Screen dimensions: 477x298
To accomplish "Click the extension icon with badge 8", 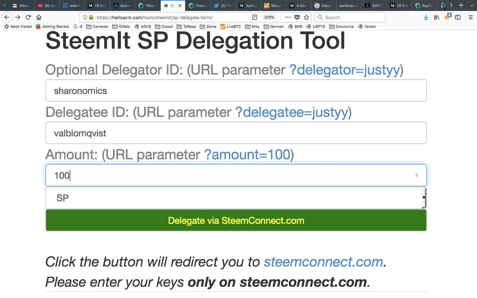I will 448,17.
